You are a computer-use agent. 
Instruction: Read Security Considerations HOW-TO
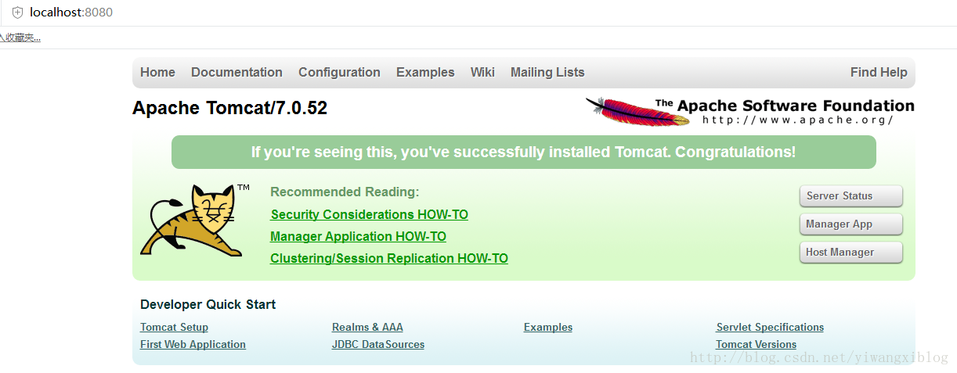point(370,214)
